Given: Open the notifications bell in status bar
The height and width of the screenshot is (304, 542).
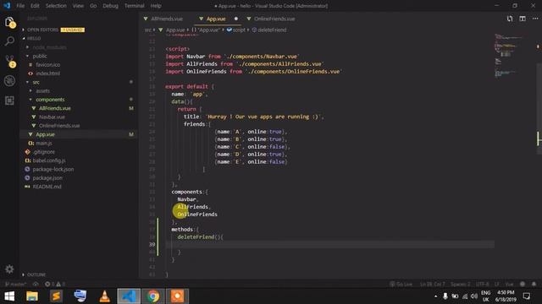Looking at the screenshot, I should click(534, 285).
